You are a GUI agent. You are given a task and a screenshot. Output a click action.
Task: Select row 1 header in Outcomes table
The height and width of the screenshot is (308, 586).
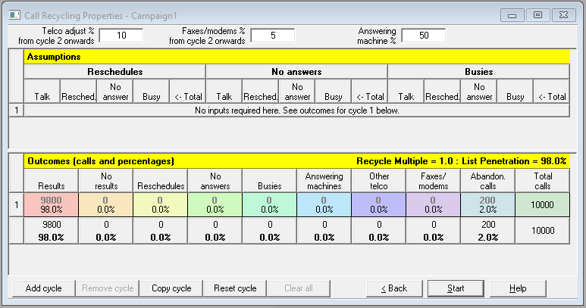point(16,204)
